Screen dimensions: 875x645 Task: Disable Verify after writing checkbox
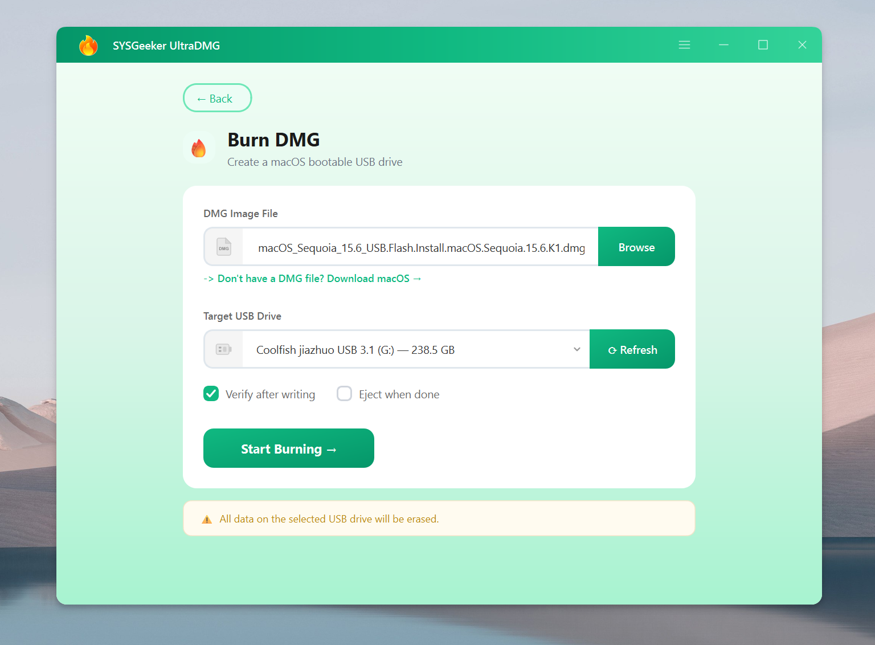(x=211, y=394)
